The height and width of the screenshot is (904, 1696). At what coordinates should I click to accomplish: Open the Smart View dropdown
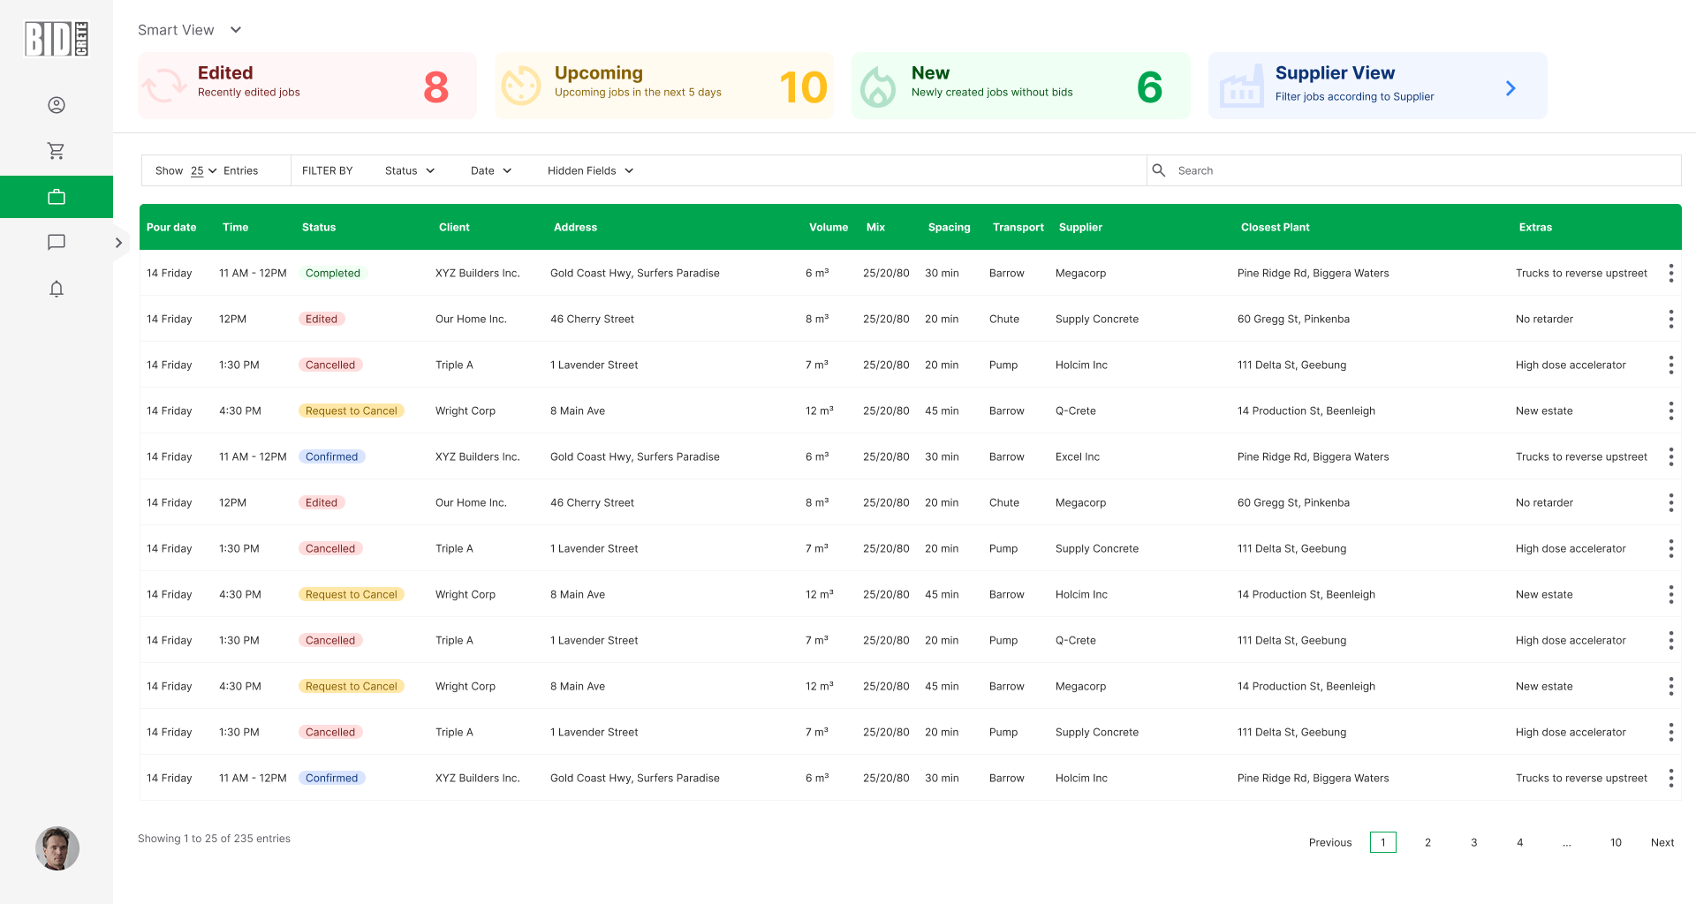190,30
